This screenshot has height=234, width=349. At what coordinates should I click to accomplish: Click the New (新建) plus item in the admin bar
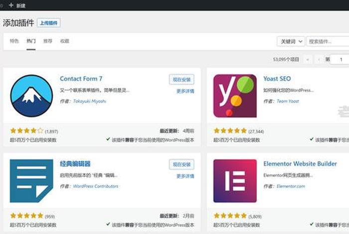tap(17, 5)
